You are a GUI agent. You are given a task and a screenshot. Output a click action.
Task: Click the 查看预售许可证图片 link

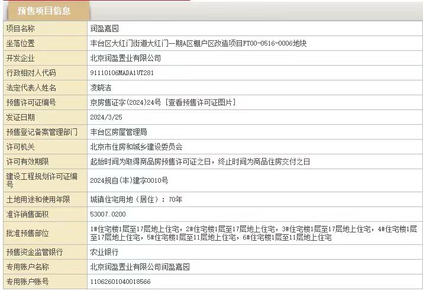[201, 102]
